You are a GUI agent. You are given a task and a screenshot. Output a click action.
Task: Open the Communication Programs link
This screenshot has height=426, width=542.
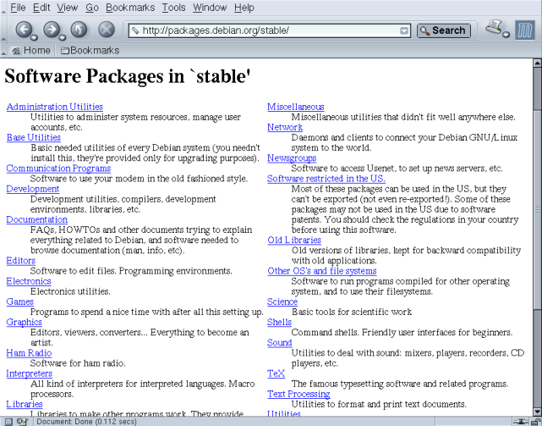pos(58,169)
